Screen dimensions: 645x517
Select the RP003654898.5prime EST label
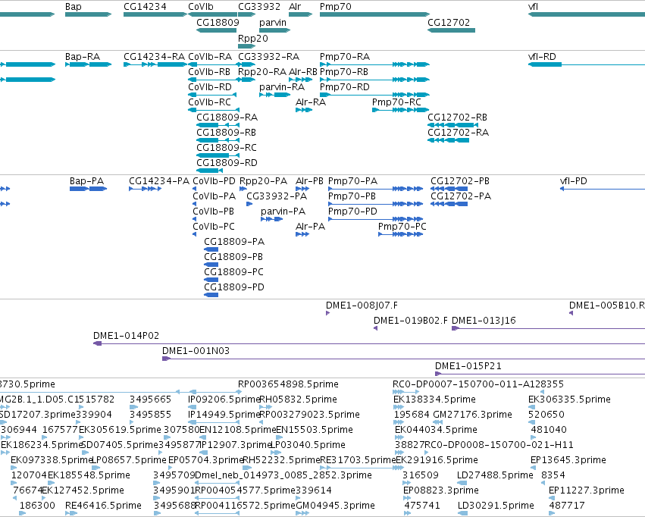coord(288,384)
